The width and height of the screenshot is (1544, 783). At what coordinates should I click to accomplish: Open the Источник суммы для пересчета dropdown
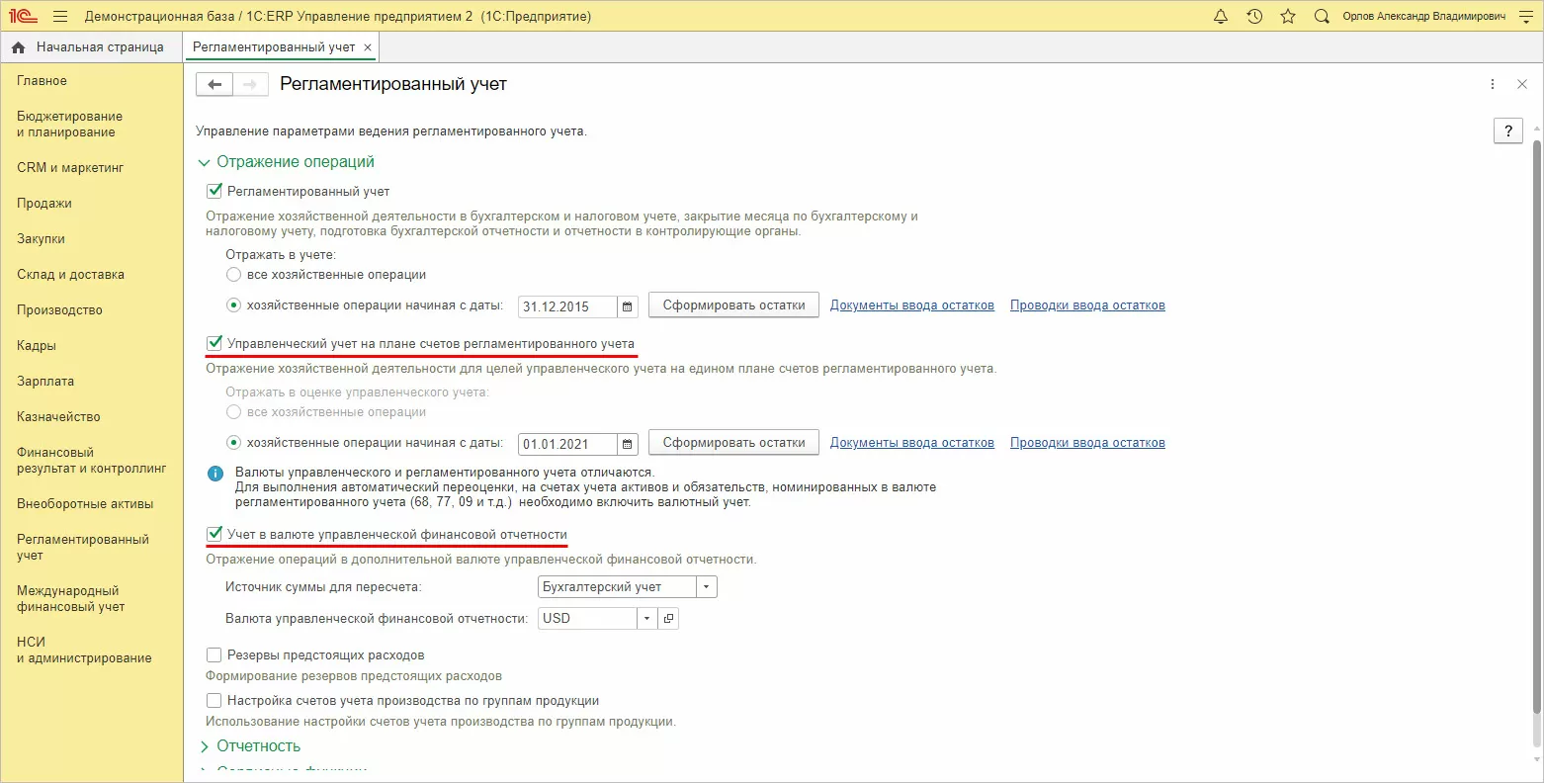706,587
